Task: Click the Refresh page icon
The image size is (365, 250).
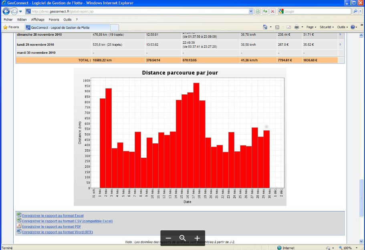Action: pos(265,11)
